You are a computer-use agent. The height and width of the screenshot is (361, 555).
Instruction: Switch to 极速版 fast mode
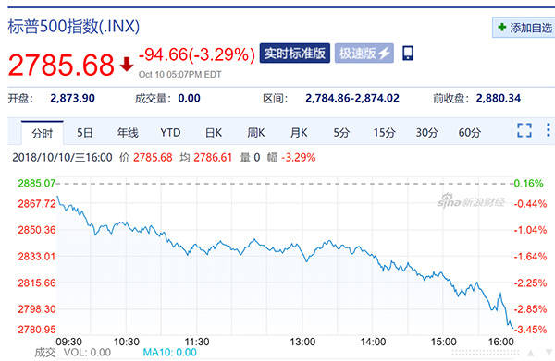364,54
